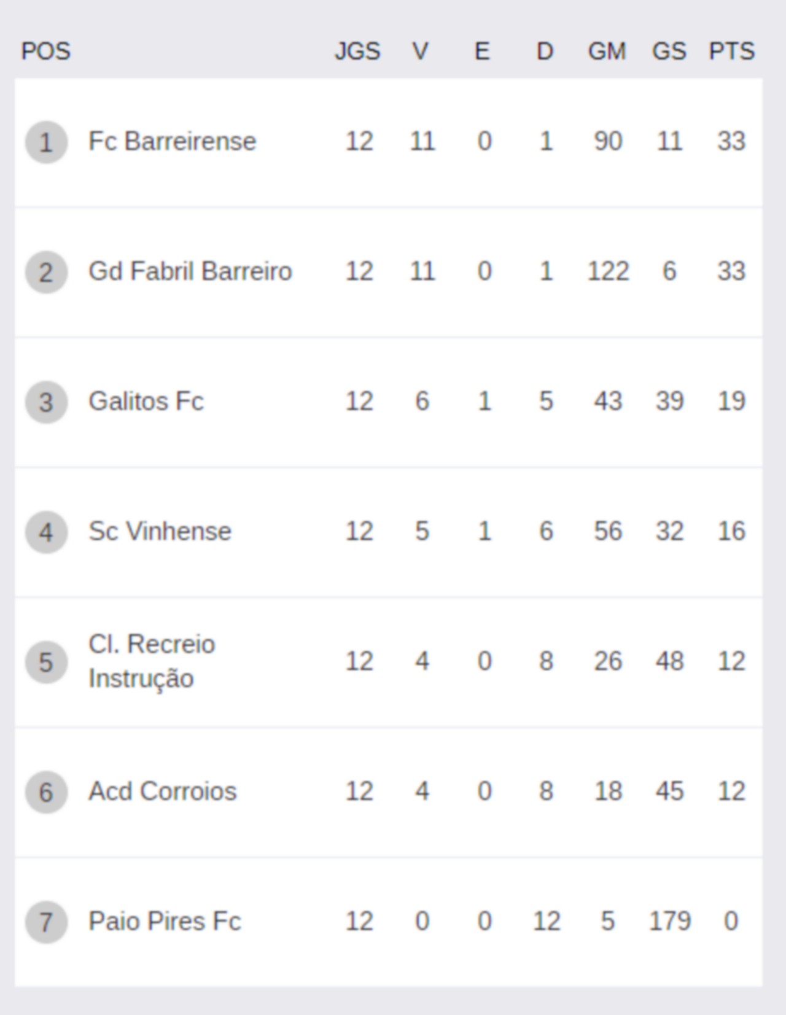Open Cl. Recreio Instrução team entry
This screenshot has height=1015, width=786.
152,661
